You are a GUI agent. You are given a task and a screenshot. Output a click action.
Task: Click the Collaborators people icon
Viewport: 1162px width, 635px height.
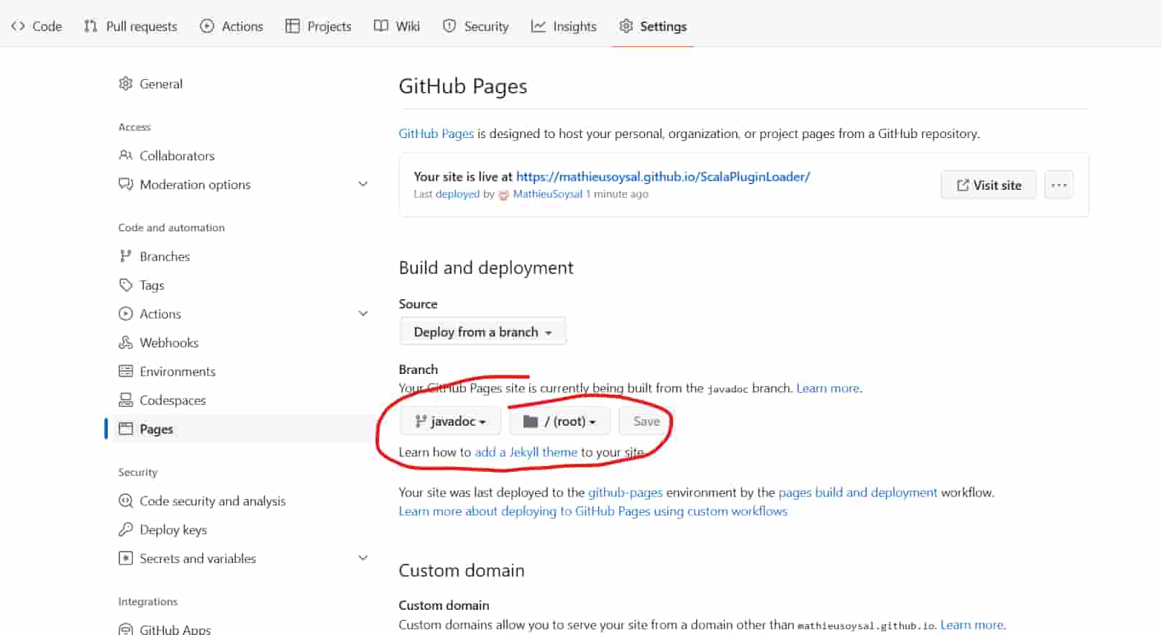click(x=126, y=155)
